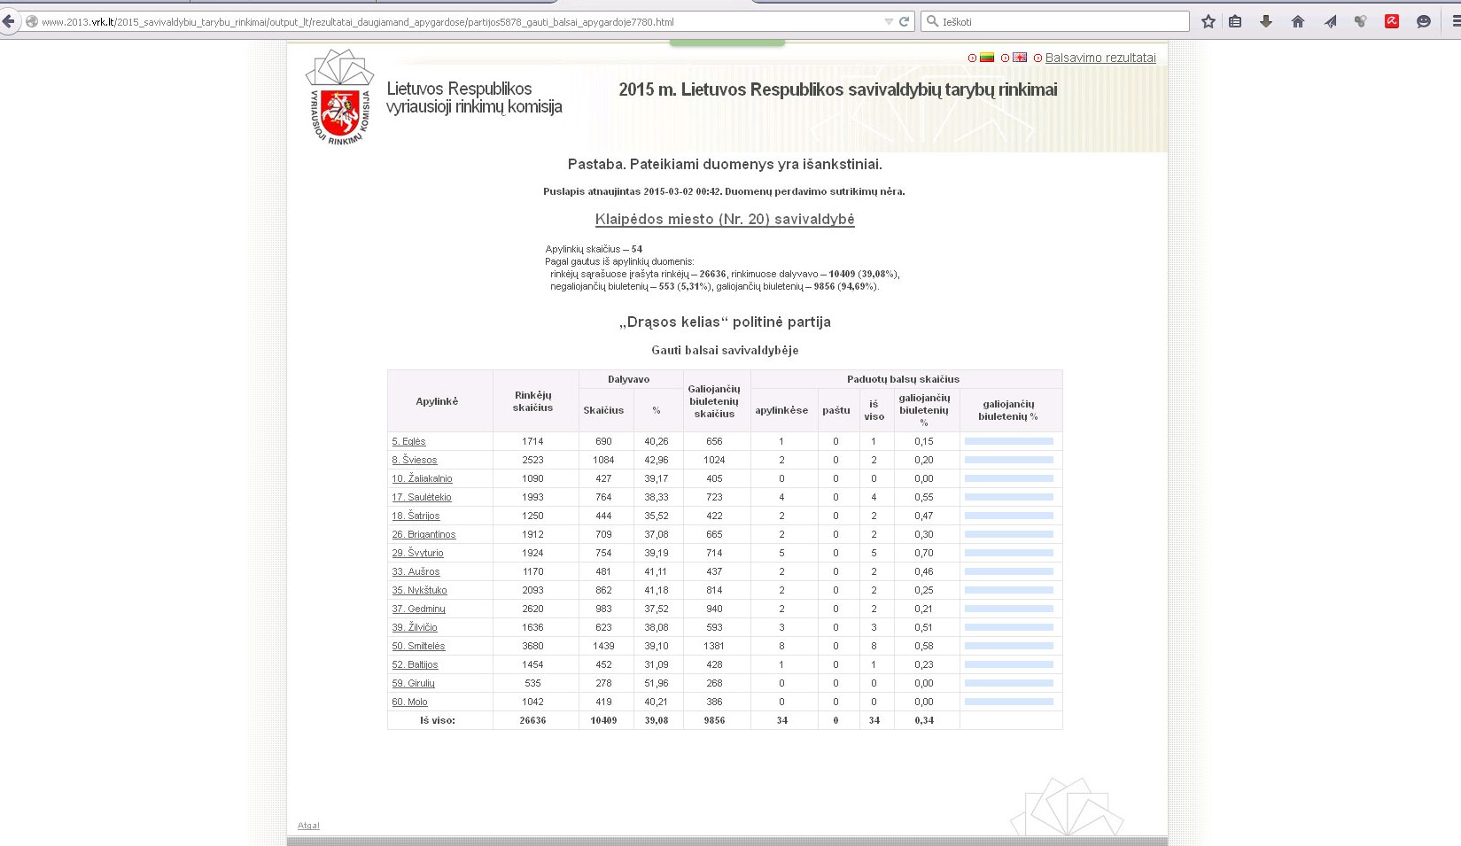Open the downloads arrow icon
1461x846 pixels.
[1266, 21]
